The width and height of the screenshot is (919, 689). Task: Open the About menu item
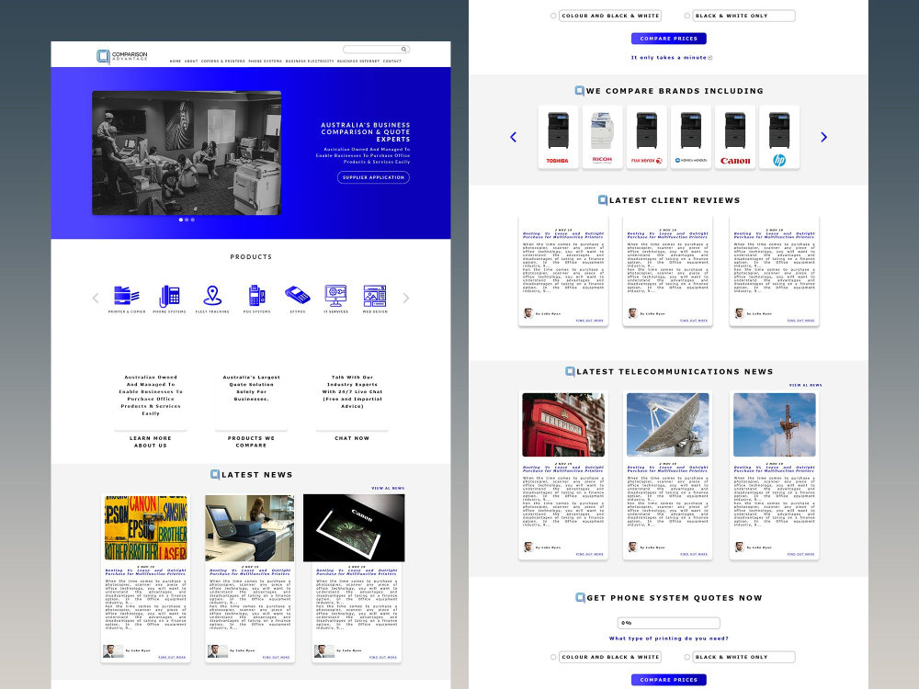(191, 61)
